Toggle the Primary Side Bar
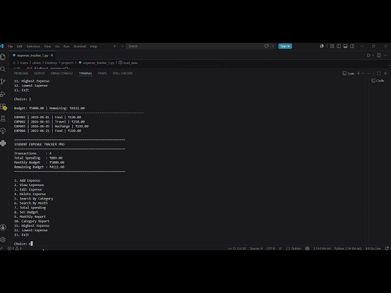This screenshot has width=391, height=293. [x=338, y=46]
